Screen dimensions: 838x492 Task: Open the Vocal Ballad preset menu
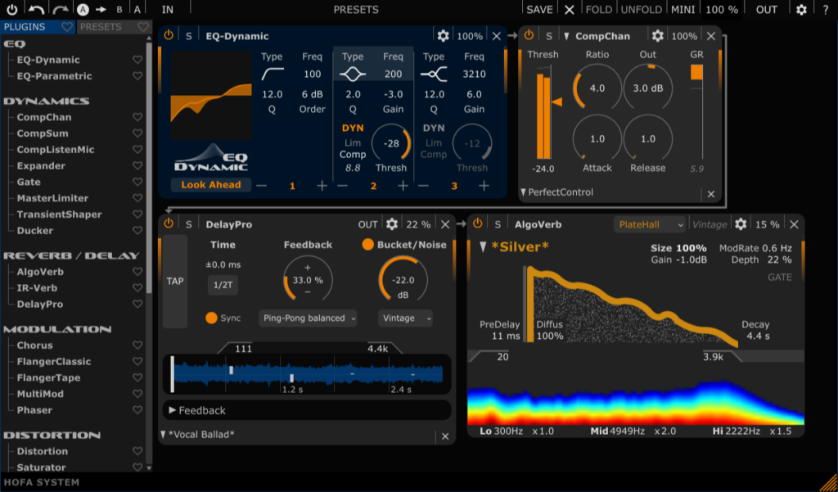pos(198,434)
